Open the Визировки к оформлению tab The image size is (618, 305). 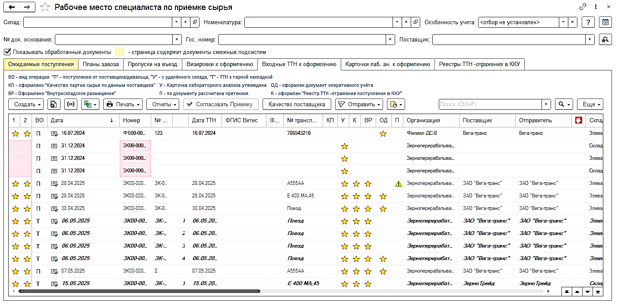pos(220,64)
